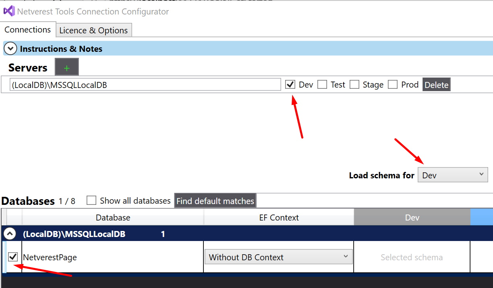Viewport: 493px width, 288px height.
Task: Open the Load schema for dropdown
Action: (453, 175)
